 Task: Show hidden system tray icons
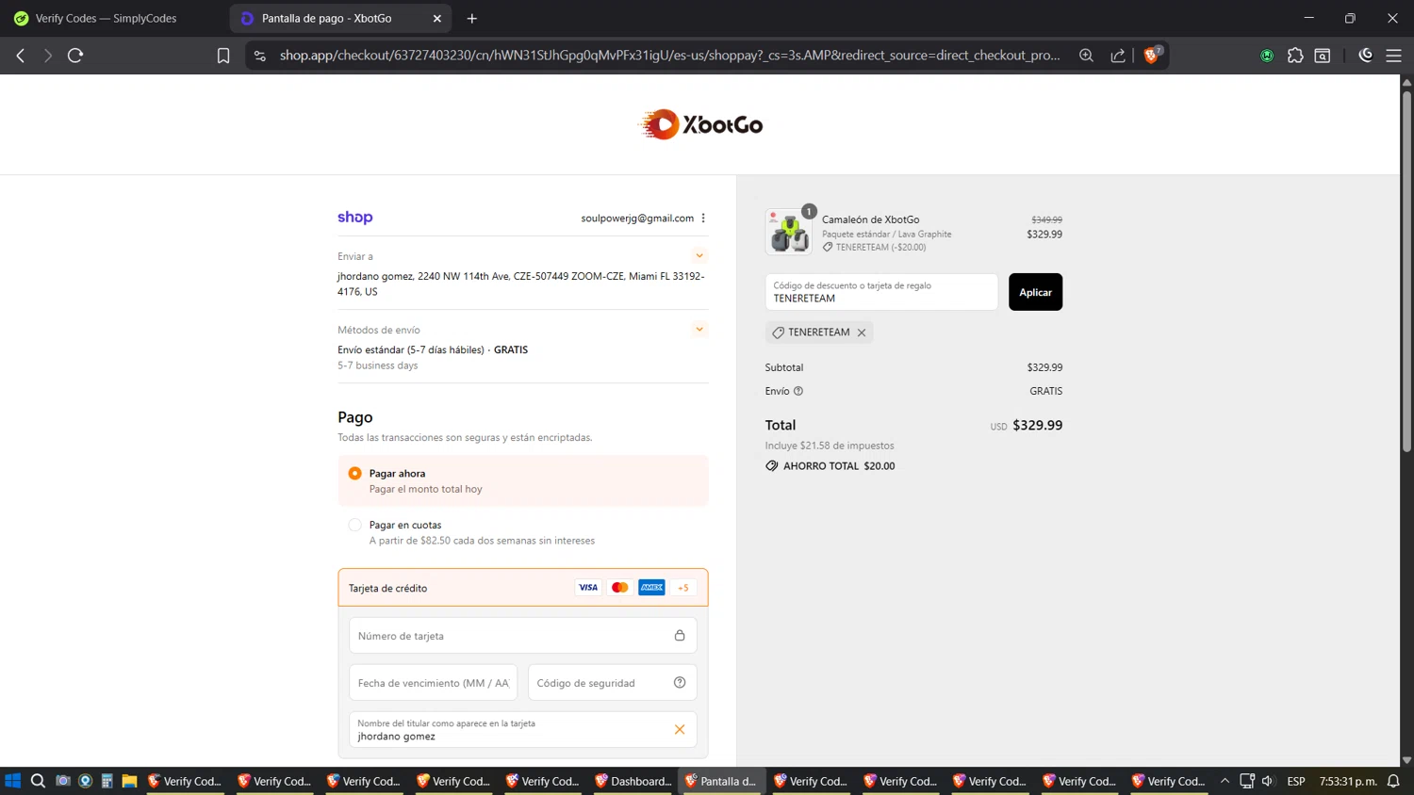1225,781
